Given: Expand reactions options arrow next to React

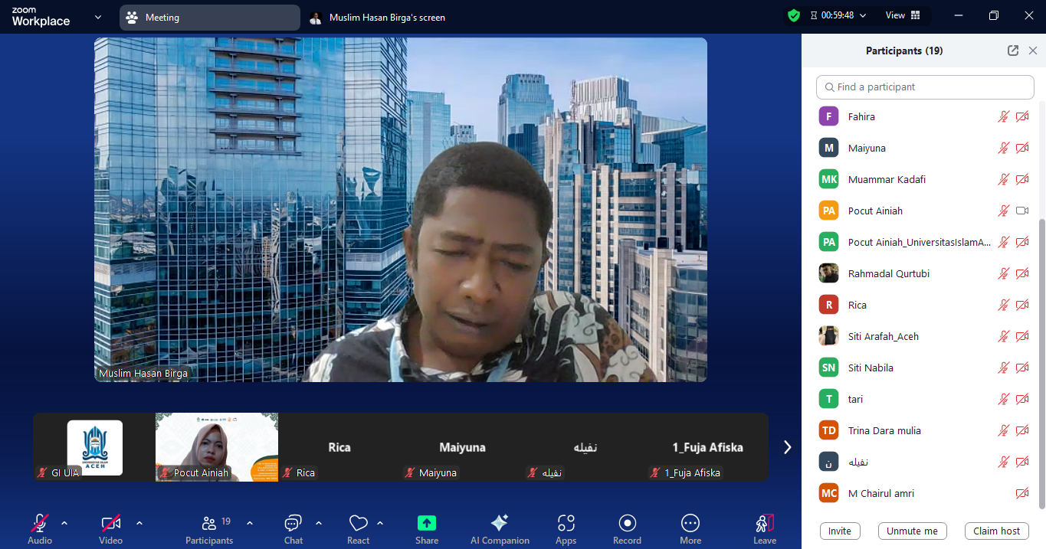Looking at the screenshot, I should [380, 524].
